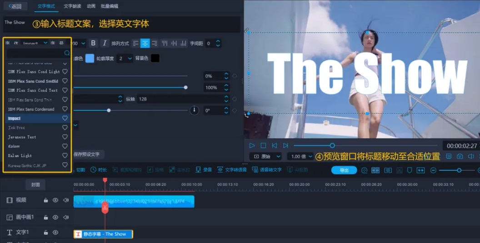This screenshot has width=480, height=243.
Task: Toggle bold text formatting
Action: pos(93,43)
